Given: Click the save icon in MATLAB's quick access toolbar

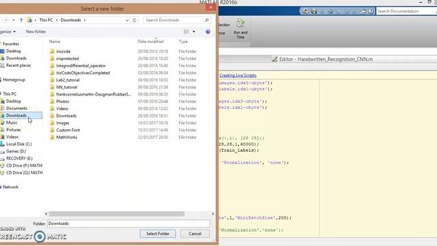Looking at the screenshot, I should (x=314, y=11).
